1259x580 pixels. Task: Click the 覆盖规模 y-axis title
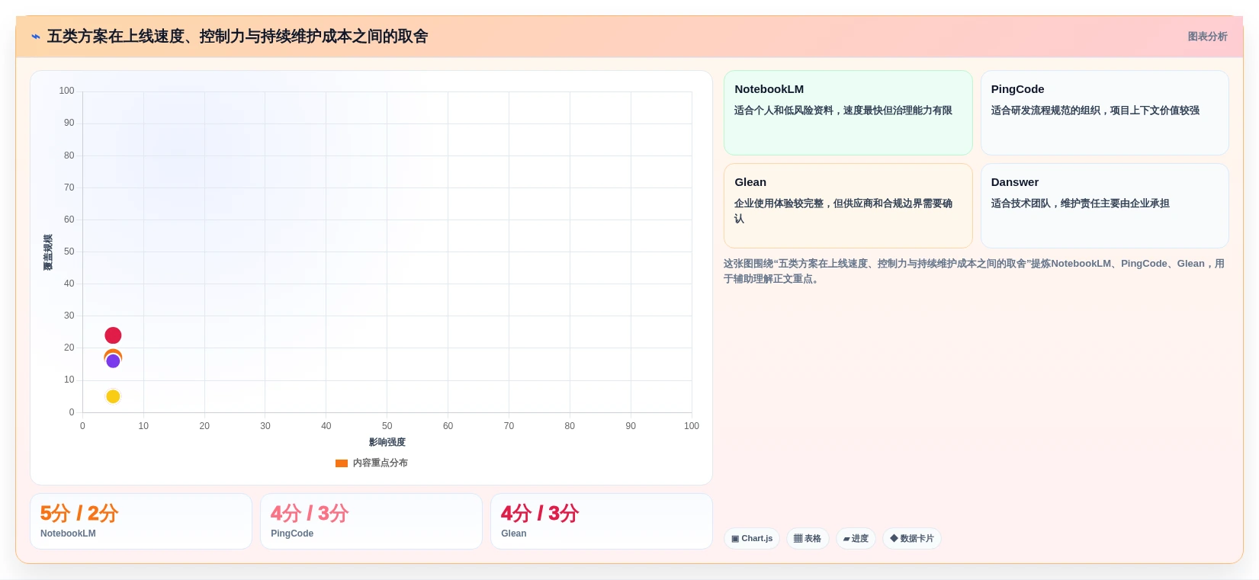(48, 252)
